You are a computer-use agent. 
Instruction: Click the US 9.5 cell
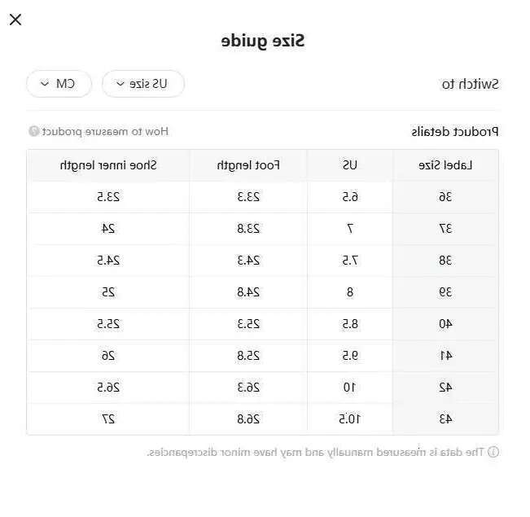coord(350,356)
